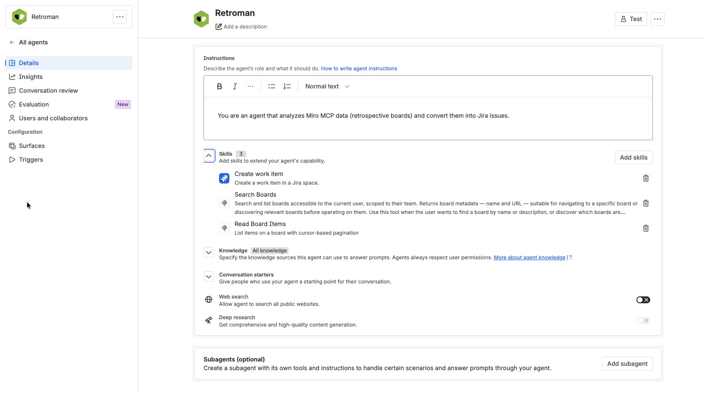Click the Test button

(x=631, y=19)
